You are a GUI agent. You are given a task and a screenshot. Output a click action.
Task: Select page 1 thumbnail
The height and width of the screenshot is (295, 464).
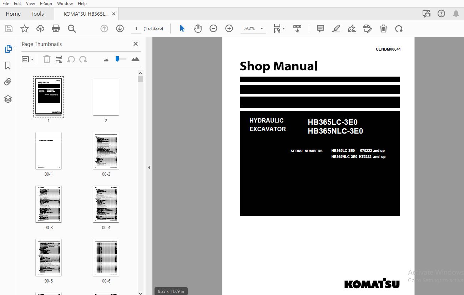coord(49,97)
